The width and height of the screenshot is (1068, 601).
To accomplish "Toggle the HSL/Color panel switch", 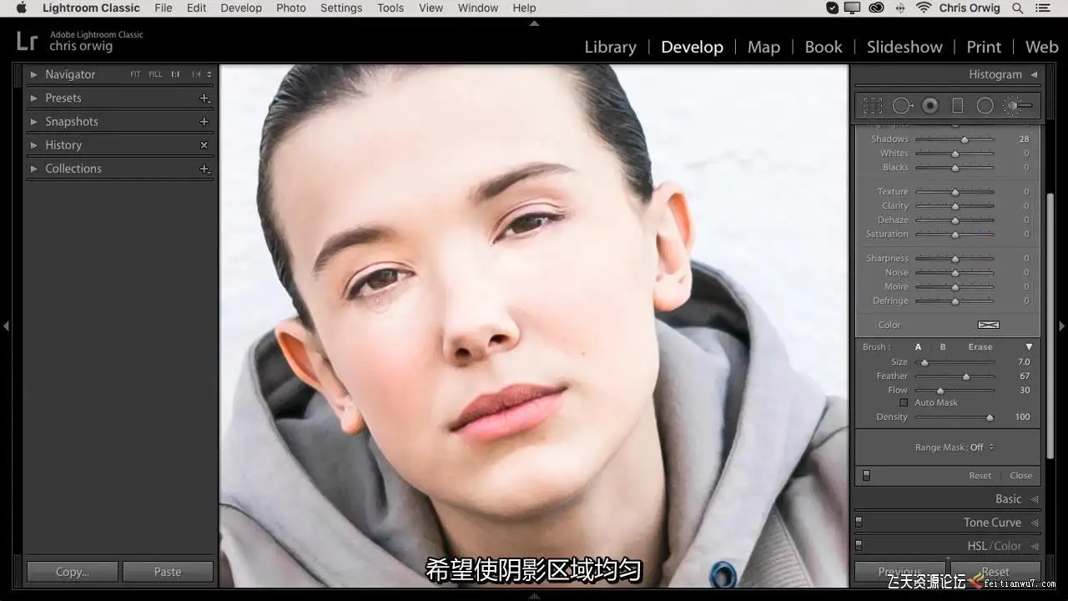I will 859,546.
